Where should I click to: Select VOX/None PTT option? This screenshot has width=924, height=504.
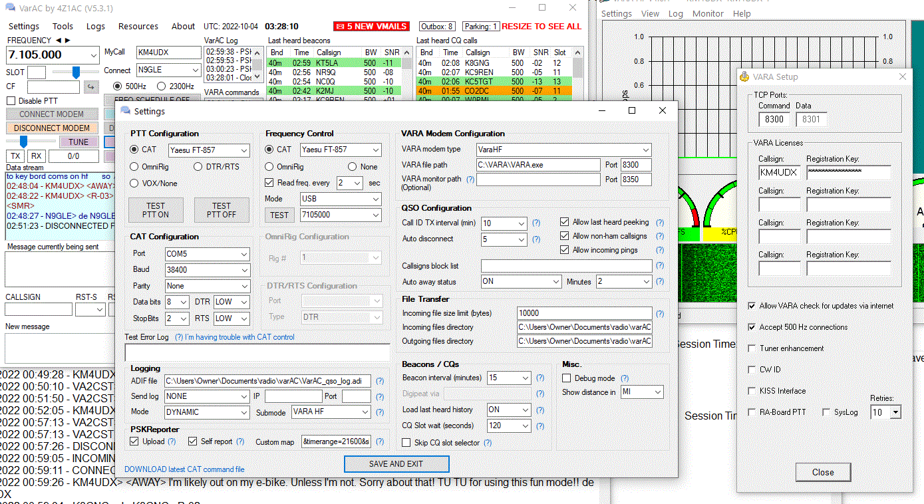(x=135, y=183)
